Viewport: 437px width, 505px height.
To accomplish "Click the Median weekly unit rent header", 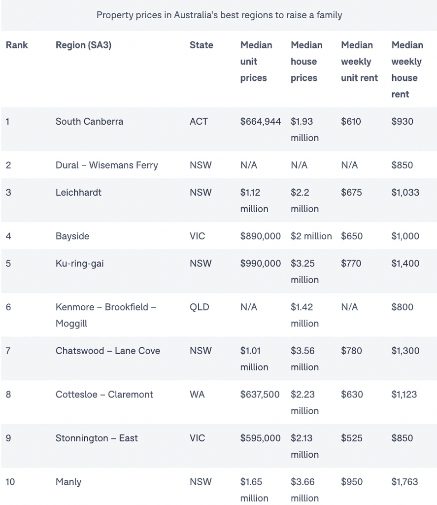I will (x=359, y=62).
